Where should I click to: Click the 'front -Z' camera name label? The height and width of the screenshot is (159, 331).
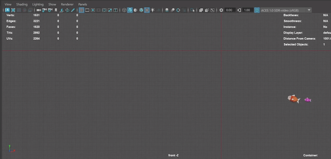[173, 155]
